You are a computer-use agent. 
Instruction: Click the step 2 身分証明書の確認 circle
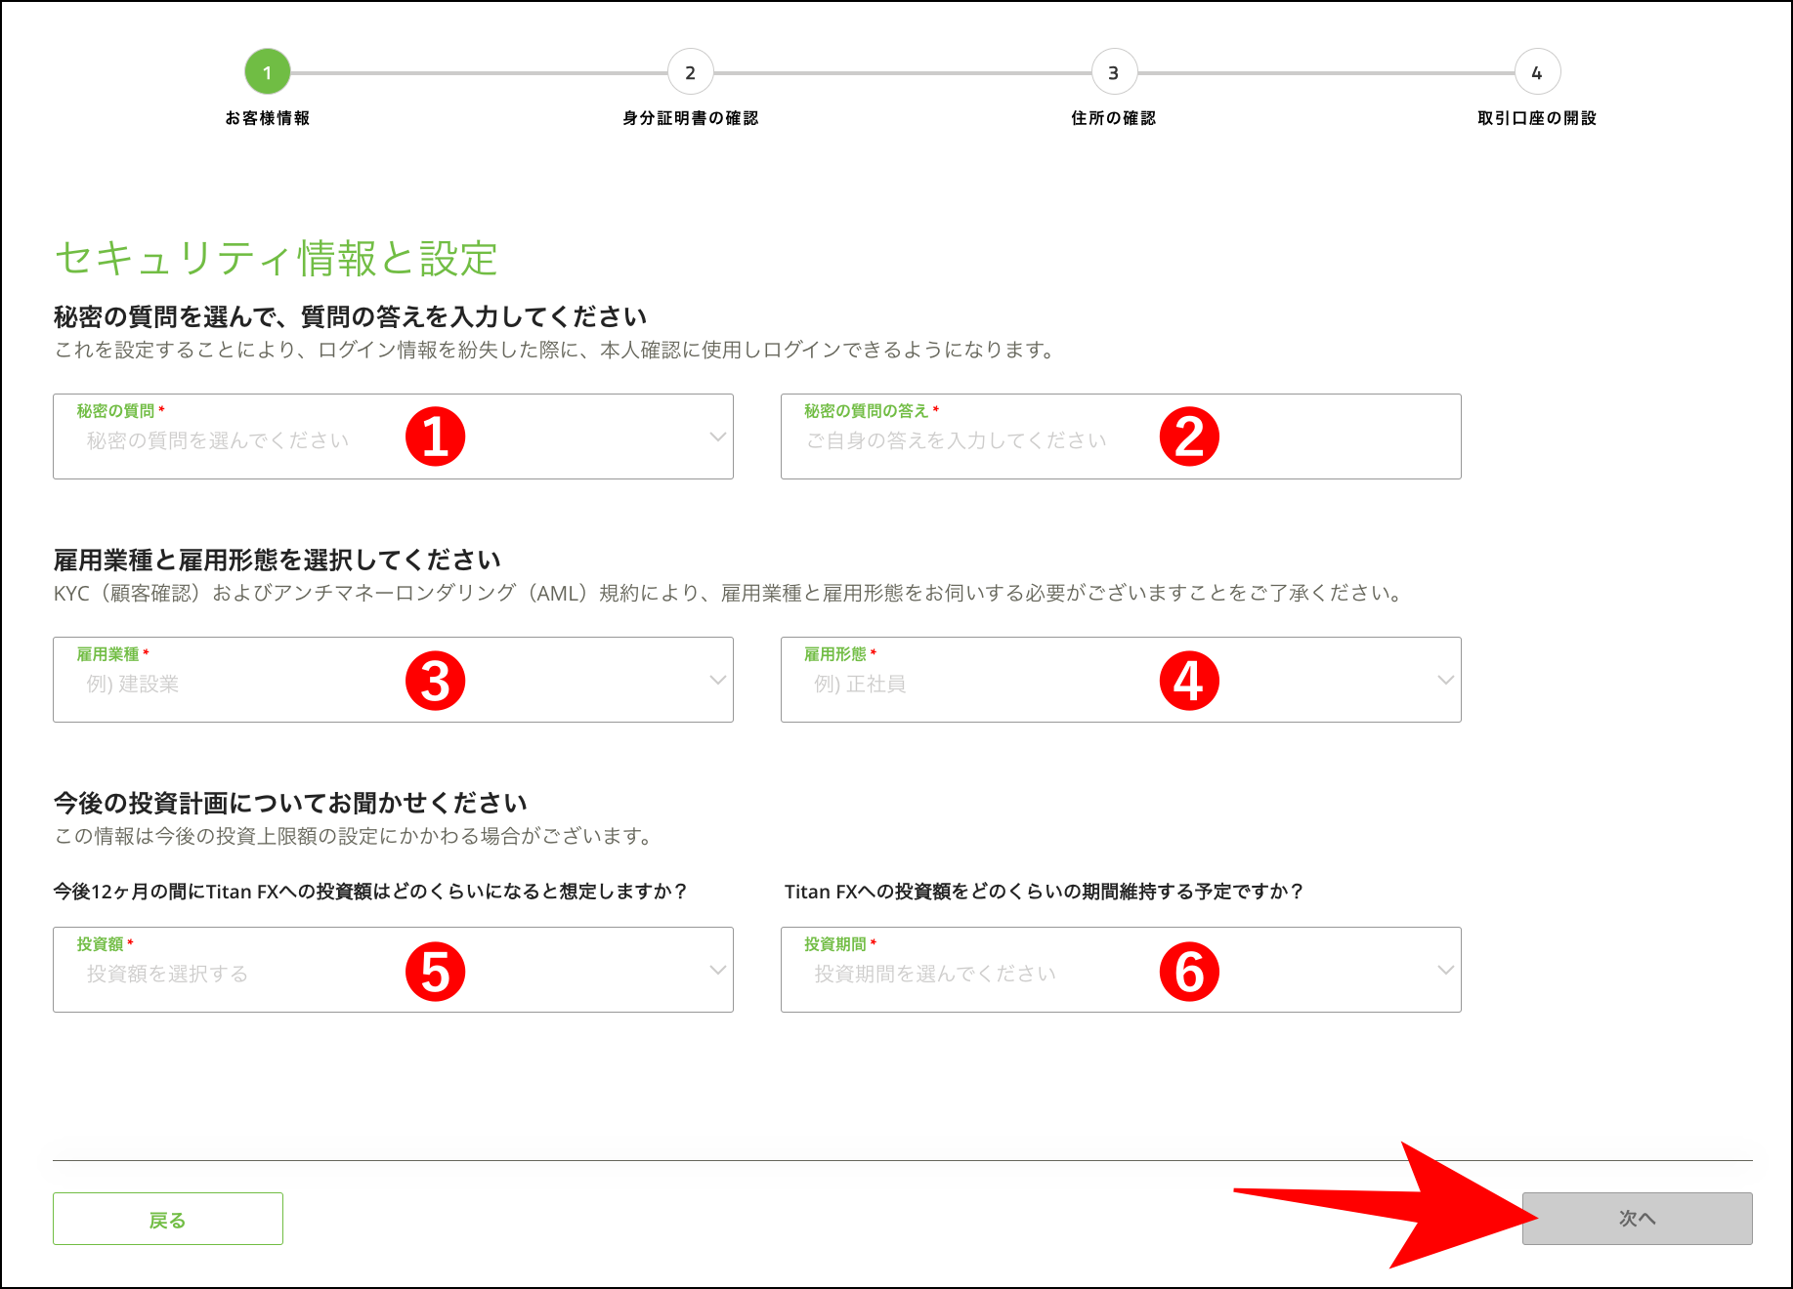(691, 71)
